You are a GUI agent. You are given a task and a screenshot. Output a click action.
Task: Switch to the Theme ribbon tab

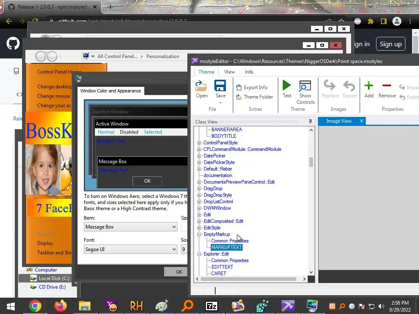[x=206, y=72]
